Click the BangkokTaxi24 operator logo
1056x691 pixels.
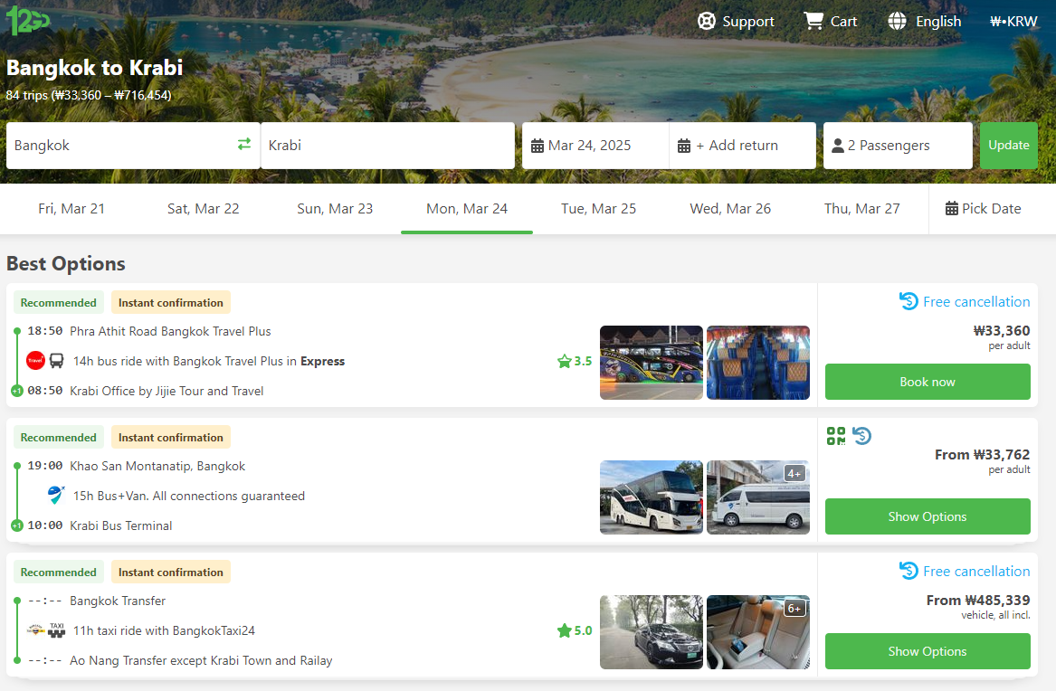[35, 629]
